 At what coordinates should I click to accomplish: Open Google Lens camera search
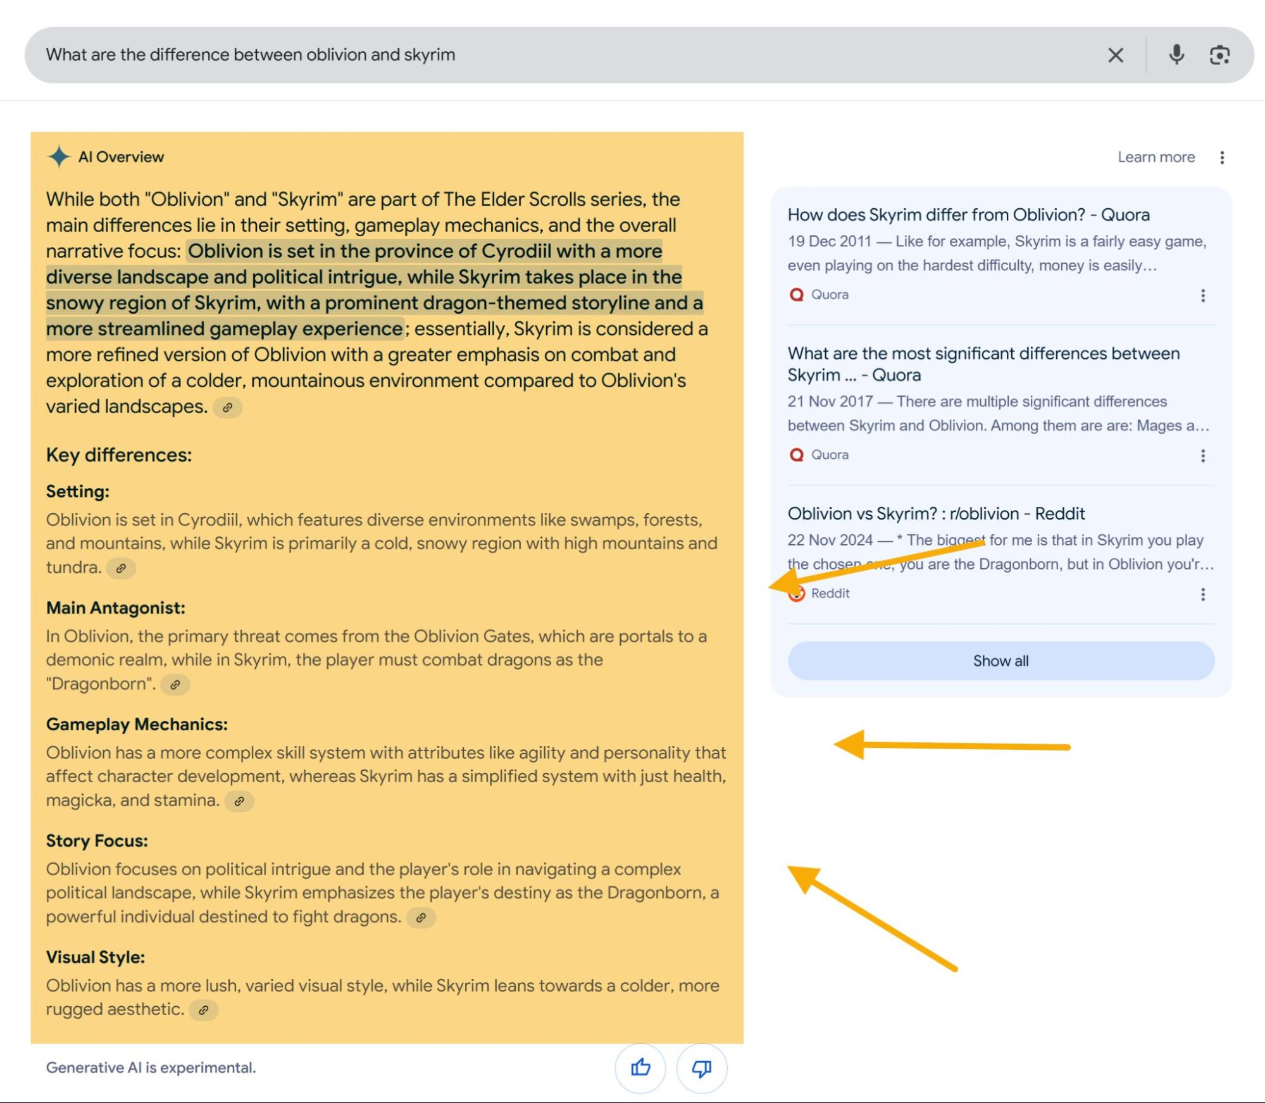(1221, 54)
